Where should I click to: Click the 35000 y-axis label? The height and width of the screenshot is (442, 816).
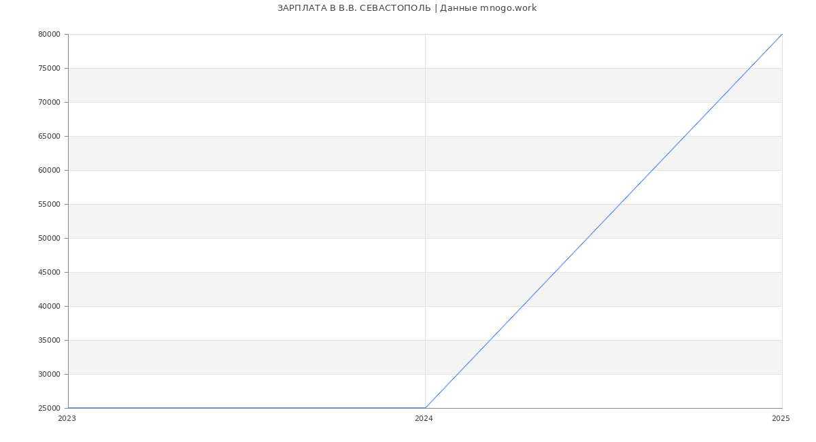click(x=49, y=341)
